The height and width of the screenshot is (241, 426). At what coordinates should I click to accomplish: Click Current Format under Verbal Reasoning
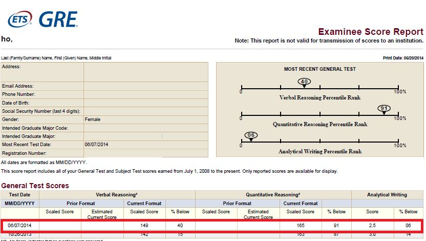[144, 204]
